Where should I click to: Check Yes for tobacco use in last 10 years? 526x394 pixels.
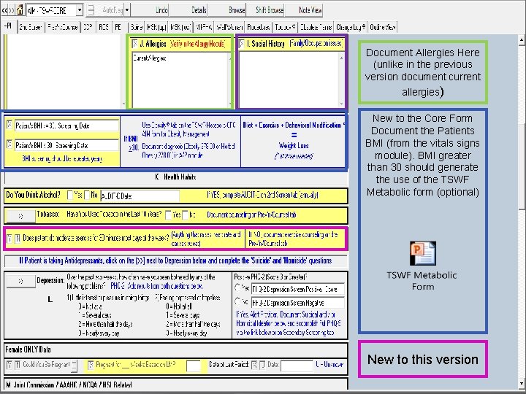tap(169, 215)
